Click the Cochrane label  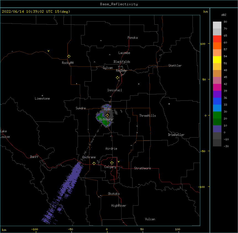click(89, 157)
